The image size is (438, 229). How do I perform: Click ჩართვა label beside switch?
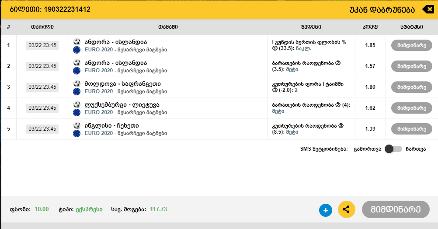[x=416, y=149]
